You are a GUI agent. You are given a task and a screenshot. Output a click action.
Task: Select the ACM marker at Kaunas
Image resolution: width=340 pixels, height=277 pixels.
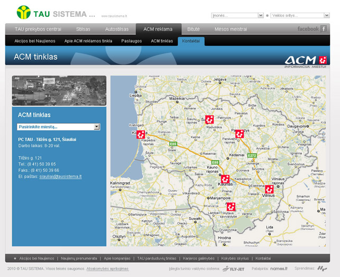[225, 179]
